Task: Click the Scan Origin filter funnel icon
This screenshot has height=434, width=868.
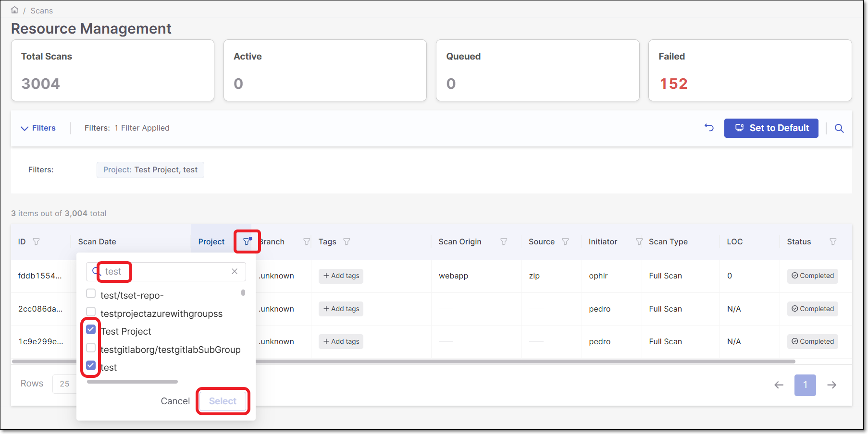Action: point(504,241)
